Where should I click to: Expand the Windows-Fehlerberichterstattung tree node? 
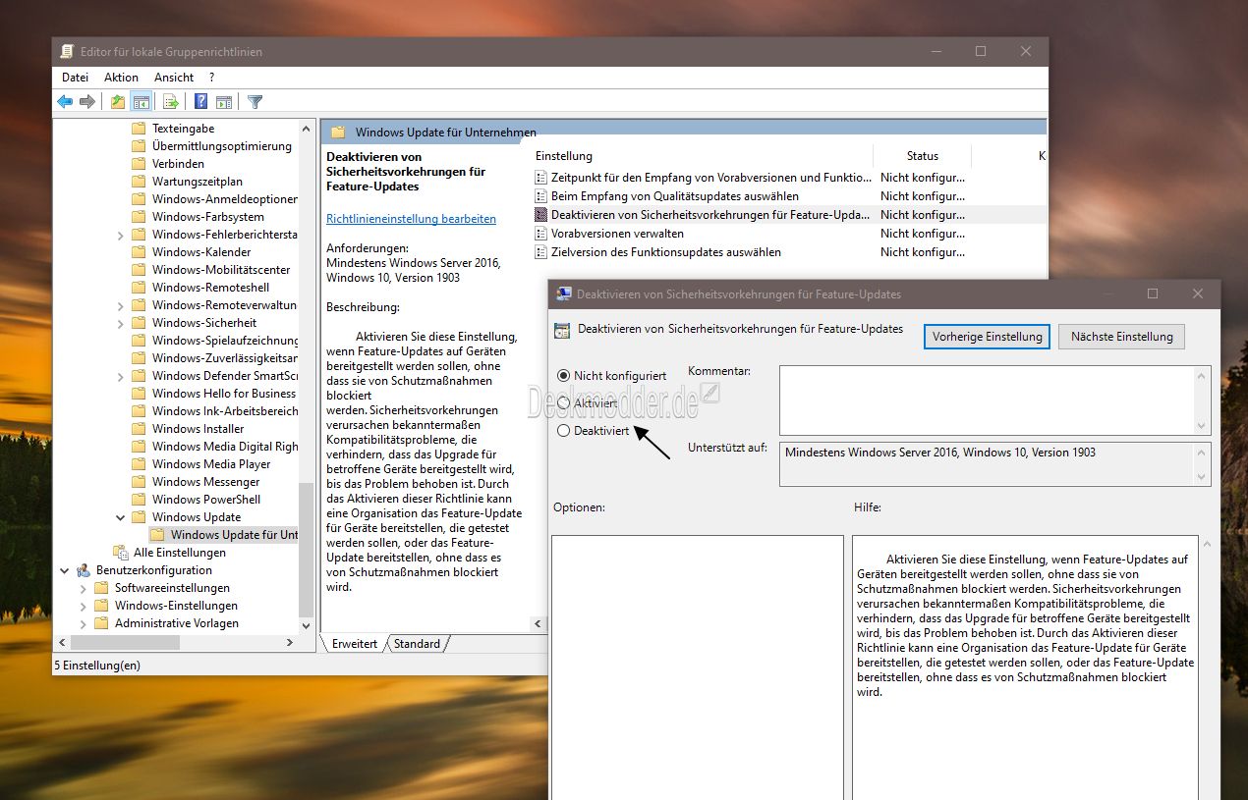(x=121, y=235)
